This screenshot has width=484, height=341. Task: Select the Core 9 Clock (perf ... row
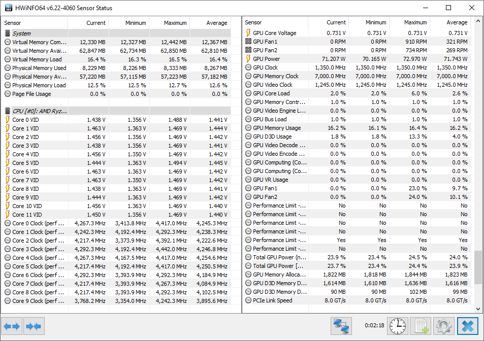click(x=116, y=301)
